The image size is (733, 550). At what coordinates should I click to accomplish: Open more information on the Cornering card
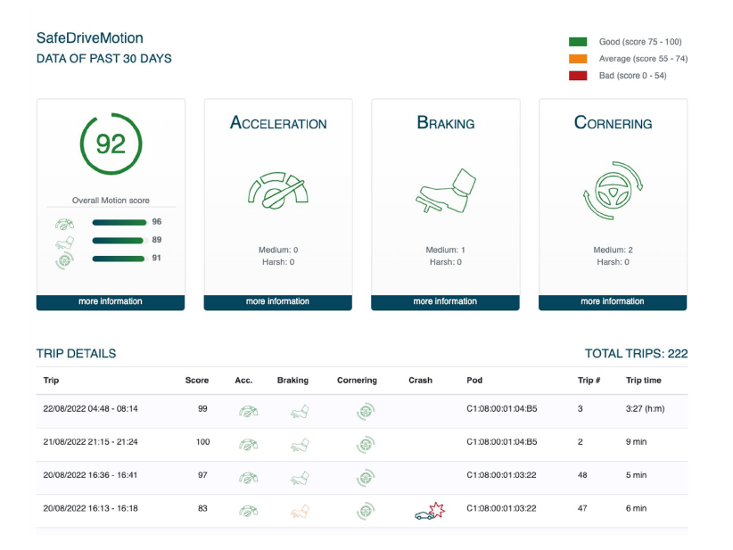[x=613, y=302]
